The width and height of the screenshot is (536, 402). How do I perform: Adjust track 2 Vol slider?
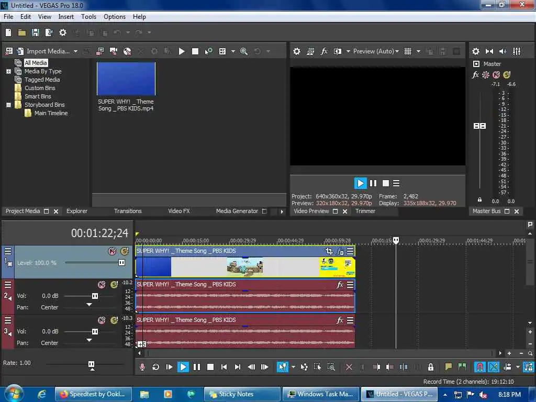pos(95,296)
